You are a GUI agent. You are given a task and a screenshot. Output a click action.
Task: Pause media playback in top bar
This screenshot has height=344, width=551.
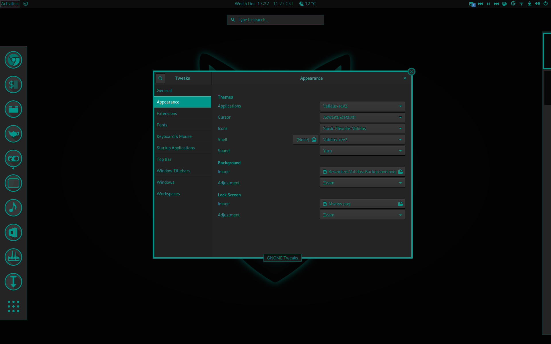(x=488, y=4)
